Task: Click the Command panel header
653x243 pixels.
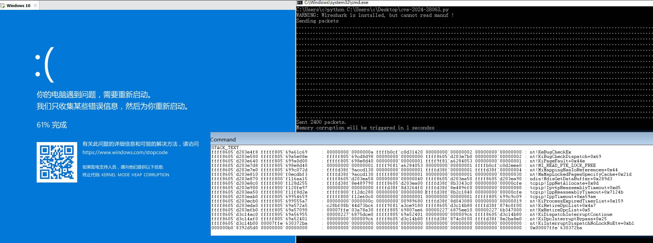Action: click(x=223, y=140)
